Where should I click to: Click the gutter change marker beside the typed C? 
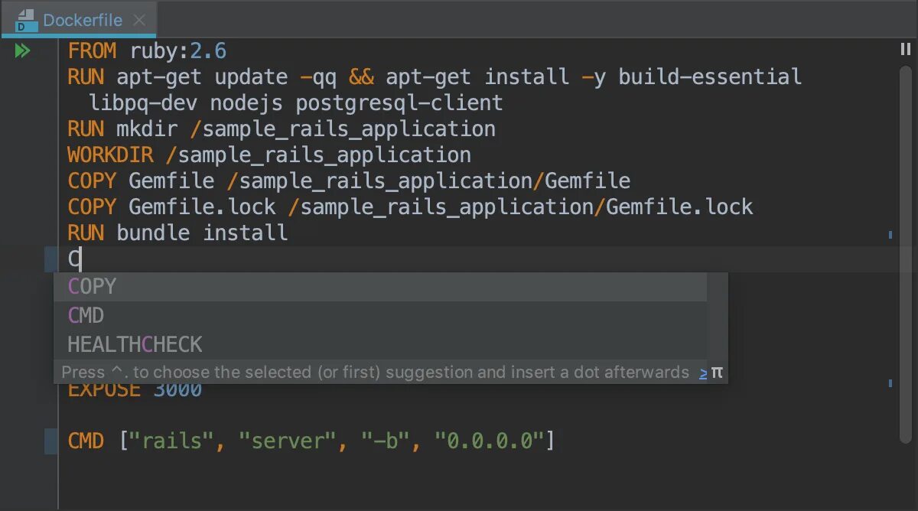[50, 259]
